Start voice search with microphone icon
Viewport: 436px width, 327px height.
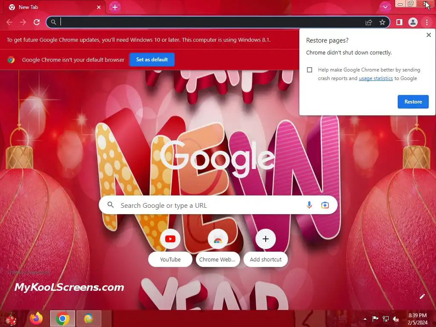(x=309, y=205)
